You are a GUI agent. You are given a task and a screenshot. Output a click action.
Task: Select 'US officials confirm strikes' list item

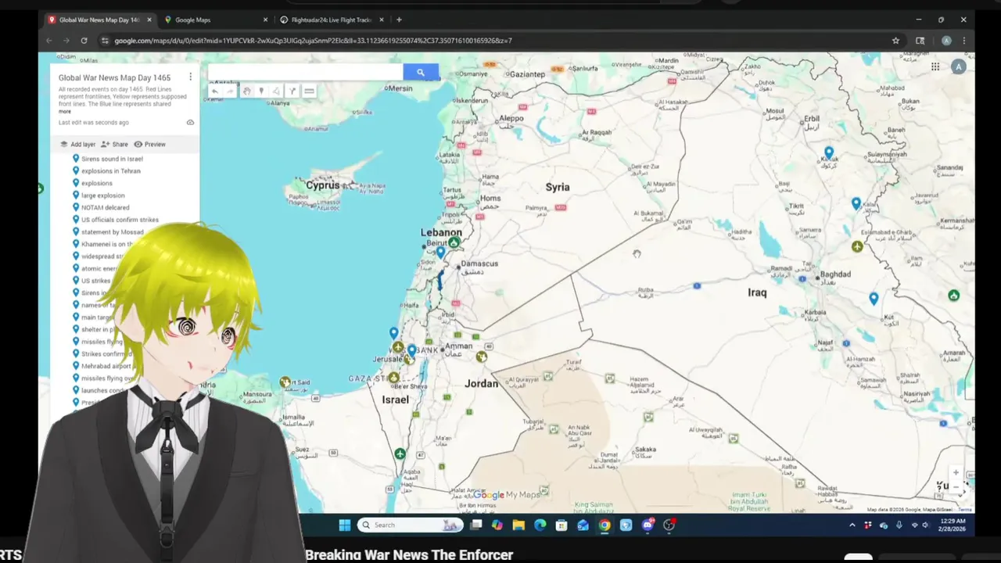click(x=120, y=220)
